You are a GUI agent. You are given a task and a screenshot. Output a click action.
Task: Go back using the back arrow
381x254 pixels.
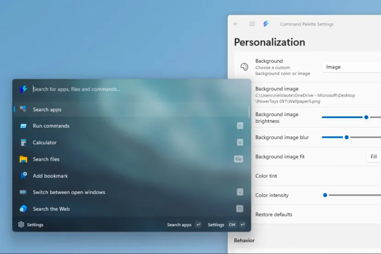click(x=236, y=24)
